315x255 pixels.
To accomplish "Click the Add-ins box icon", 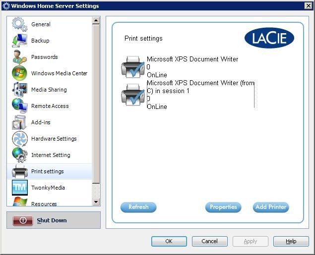I will tap(19, 122).
